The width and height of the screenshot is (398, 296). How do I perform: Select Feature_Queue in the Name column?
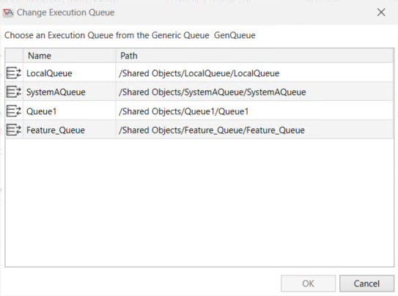click(x=56, y=130)
